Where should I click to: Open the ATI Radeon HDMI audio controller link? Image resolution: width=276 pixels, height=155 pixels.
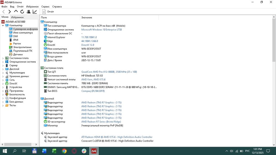pos(117,137)
